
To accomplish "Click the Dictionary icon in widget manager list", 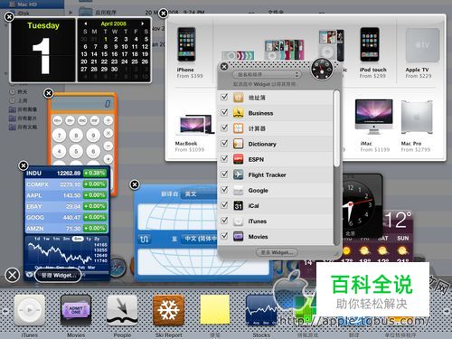I will coord(239,144).
